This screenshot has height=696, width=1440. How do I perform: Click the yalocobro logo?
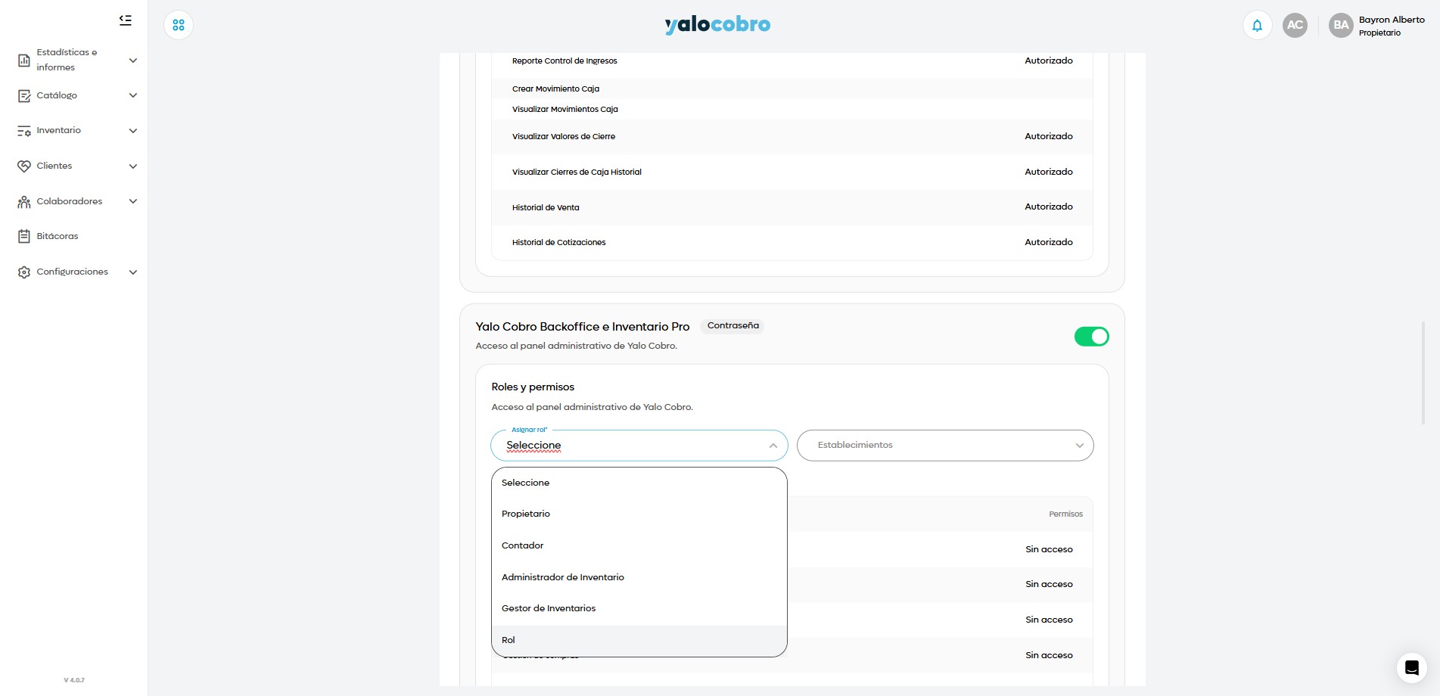point(717,25)
